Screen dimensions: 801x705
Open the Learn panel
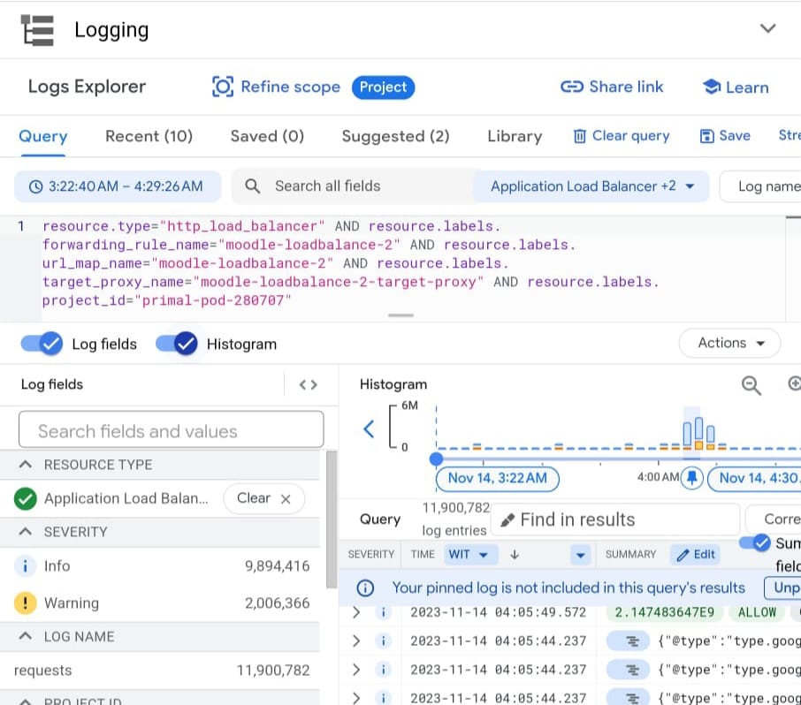click(x=736, y=87)
